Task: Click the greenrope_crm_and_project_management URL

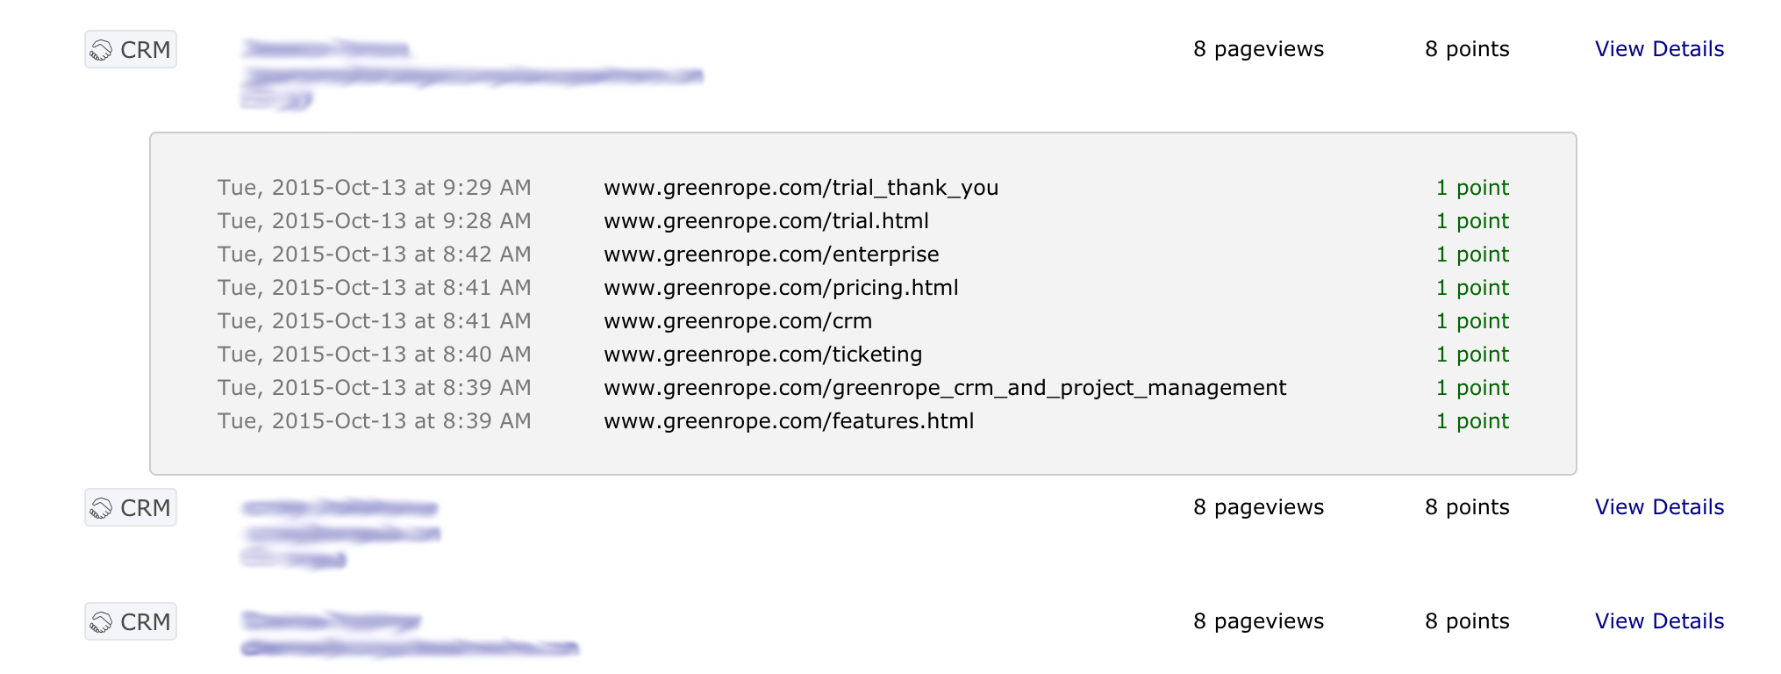Action: click(x=945, y=388)
